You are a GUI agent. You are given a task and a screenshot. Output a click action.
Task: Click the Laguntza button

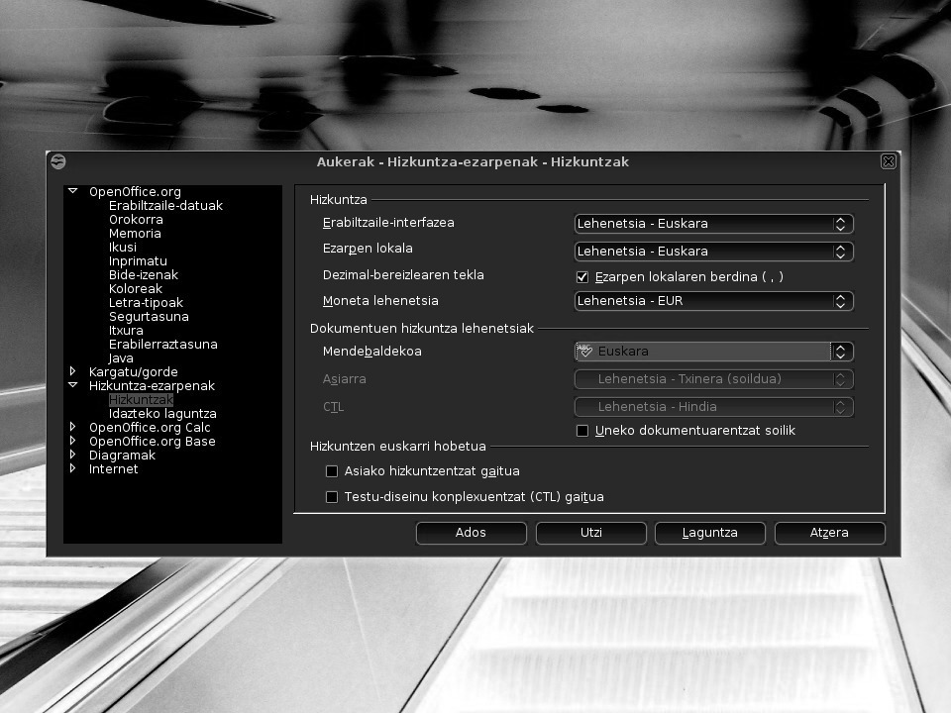[710, 533]
